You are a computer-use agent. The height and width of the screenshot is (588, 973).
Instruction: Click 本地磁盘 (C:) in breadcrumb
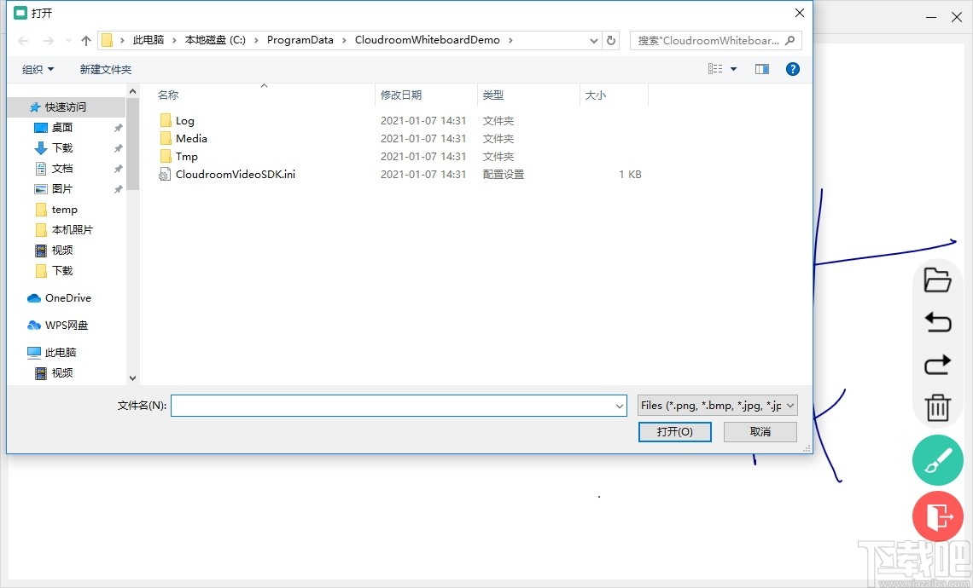click(x=215, y=40)
